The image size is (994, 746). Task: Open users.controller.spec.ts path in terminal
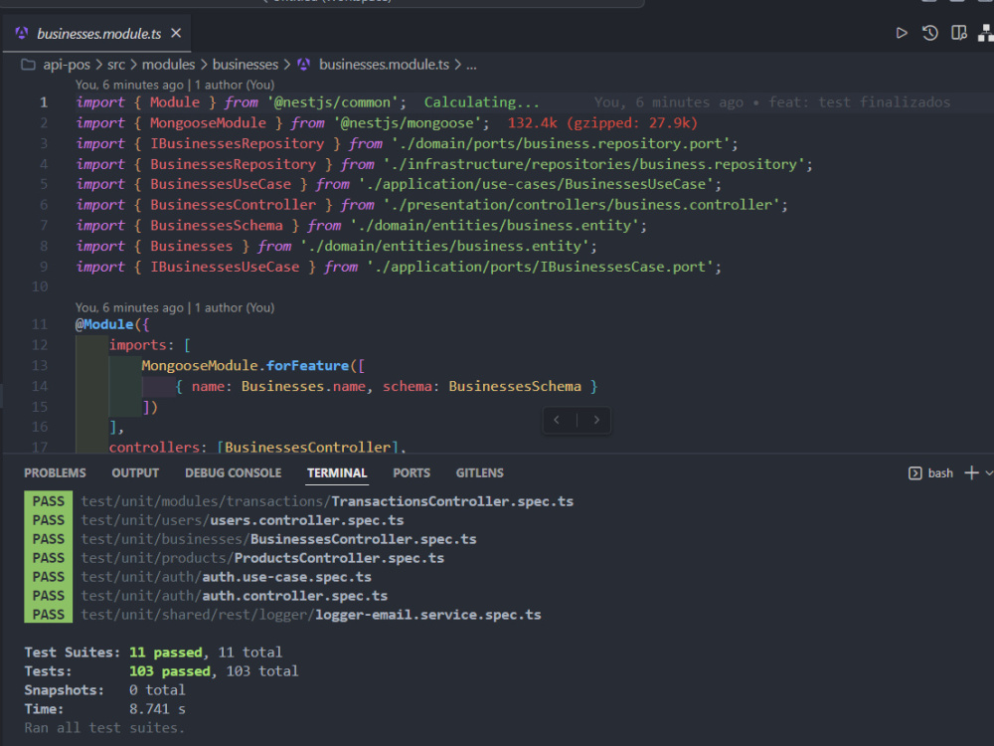click(243, 520)
